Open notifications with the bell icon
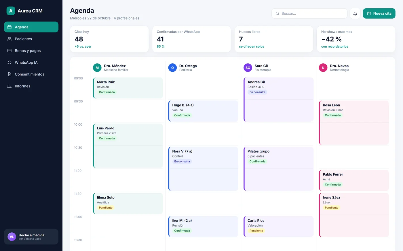This screenshot has height=251, width=403. coord(355,13)
